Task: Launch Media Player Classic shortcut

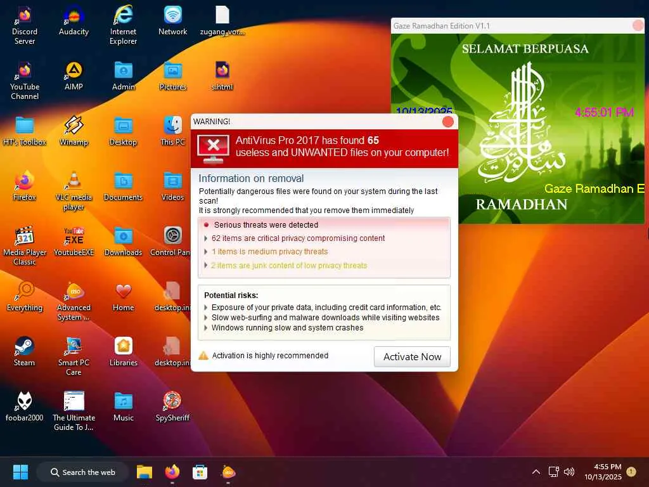Action: 25,245
